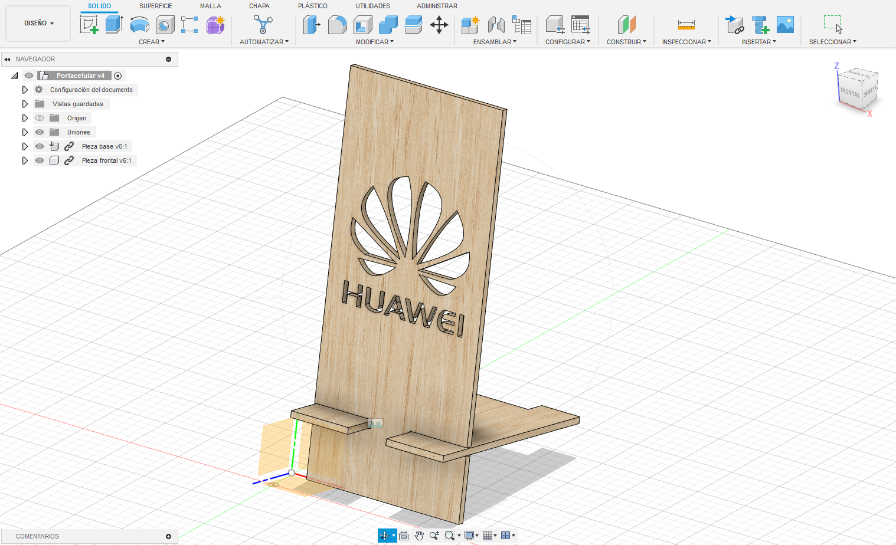Open the ENSAMBLAR dropdown menu
This screenshot has width=896, height=545.
[x=495, y=42]
